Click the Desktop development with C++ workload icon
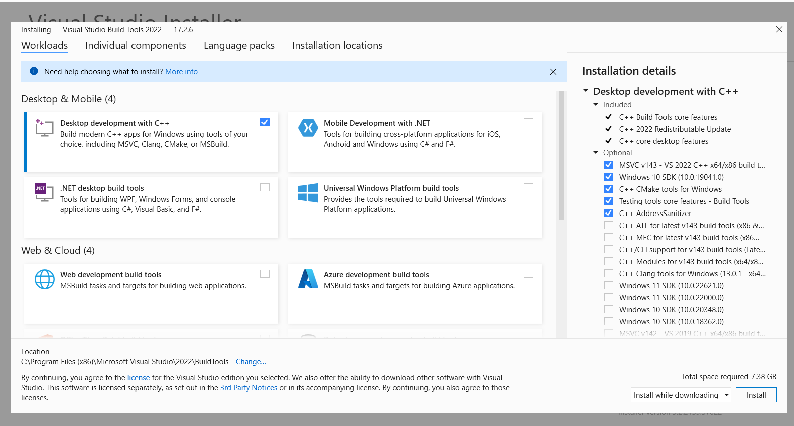The image size is (794, 426). (x=44, y=128)
